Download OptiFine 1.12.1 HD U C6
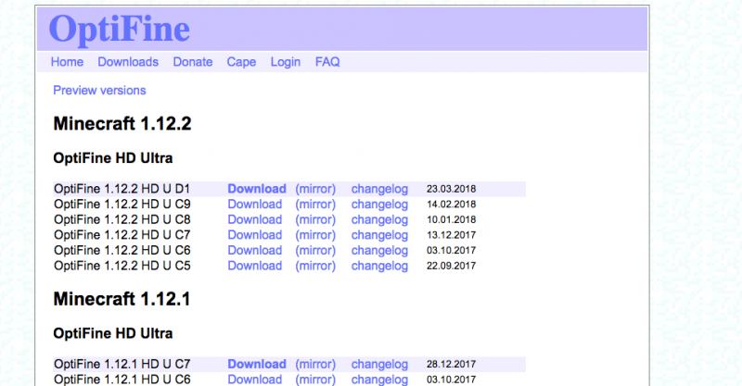 254,380
